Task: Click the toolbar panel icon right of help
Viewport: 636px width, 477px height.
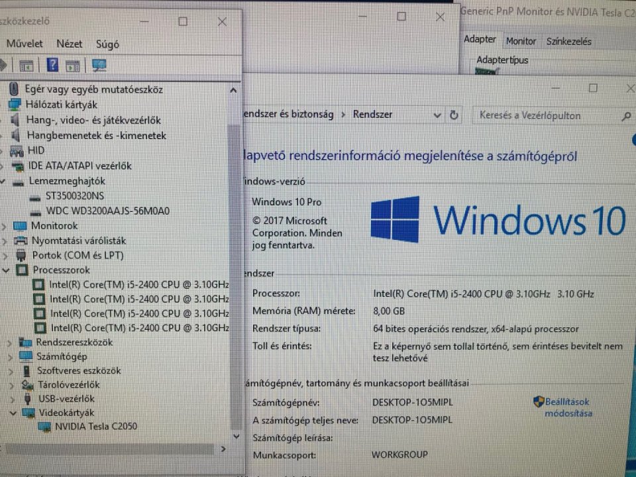Action: (x=73, y=66)
